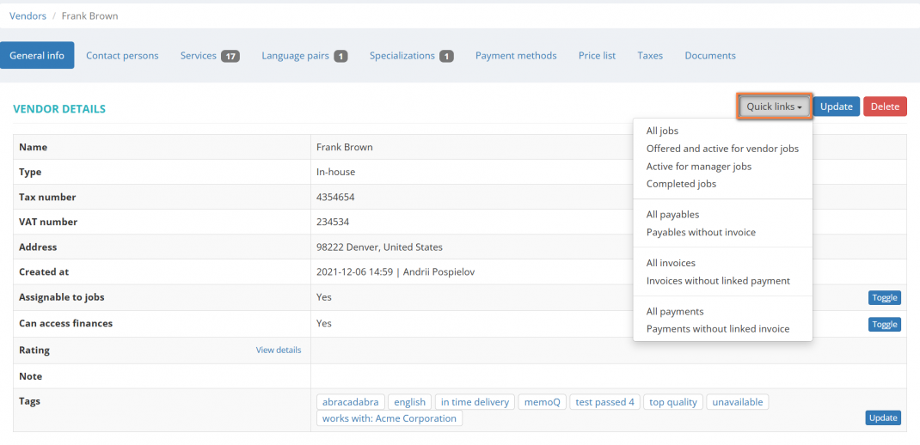The height and width of the screenshot is (445, 920).
Task: Click the test passed 4 tag
Action: point(605,402)
